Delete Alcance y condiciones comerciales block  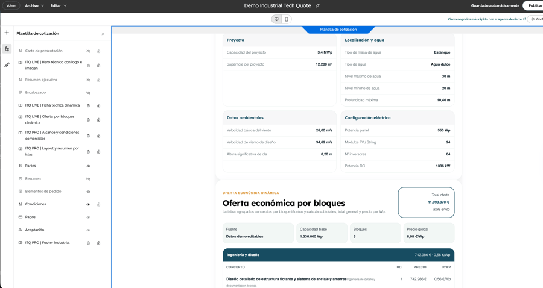click(88, 136)
